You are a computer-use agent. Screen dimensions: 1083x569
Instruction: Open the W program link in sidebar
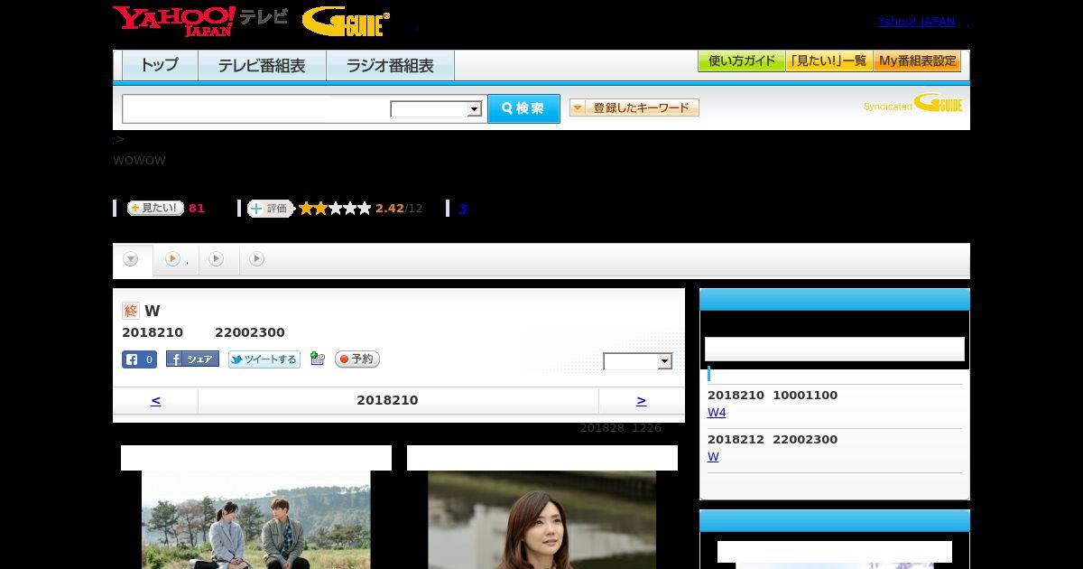[x=713, y=457]
